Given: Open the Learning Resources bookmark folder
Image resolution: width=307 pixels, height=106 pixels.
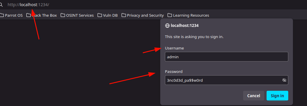Looking at the screenshot, I should 188,15.
